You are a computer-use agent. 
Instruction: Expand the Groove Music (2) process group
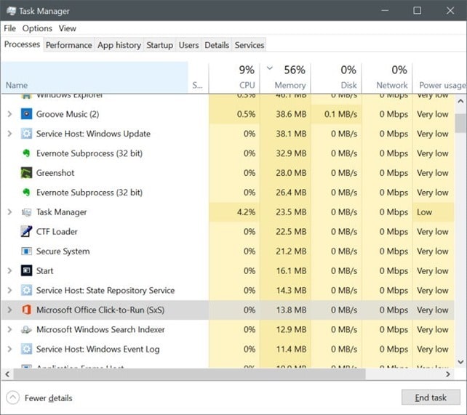(9, 114)
